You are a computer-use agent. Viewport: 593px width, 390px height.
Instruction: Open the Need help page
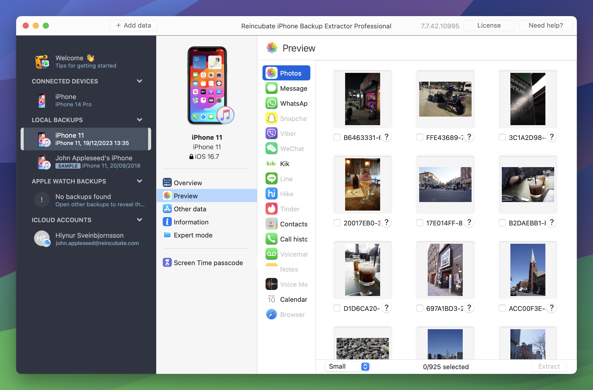coord(546,25)
